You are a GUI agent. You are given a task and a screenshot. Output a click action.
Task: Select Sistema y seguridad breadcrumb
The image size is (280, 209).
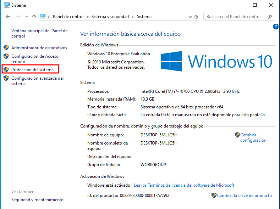tap(110, 17)
